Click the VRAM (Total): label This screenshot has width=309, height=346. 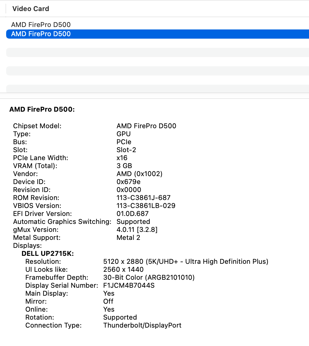[x=35, y=166]
